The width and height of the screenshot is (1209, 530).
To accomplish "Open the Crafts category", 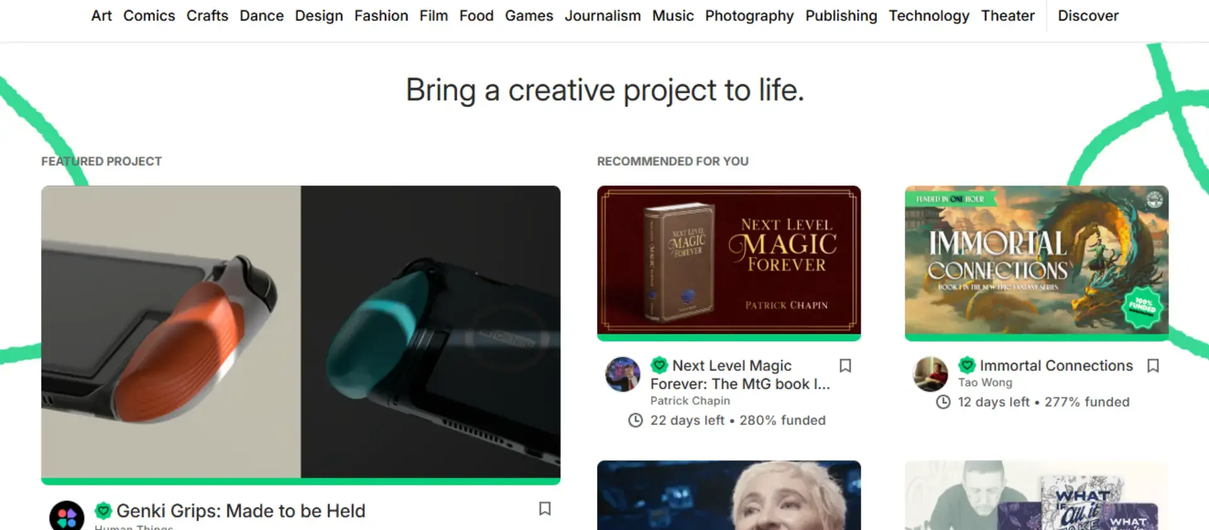I will [x=207, y=16].
